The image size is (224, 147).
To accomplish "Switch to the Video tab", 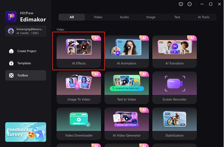I will click(x=98, y=17).
